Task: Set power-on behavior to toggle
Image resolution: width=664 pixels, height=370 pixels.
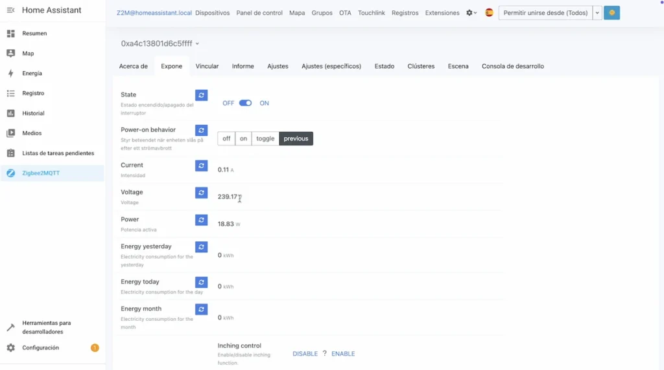Action: pyautogui.click(x=265, y=138)
